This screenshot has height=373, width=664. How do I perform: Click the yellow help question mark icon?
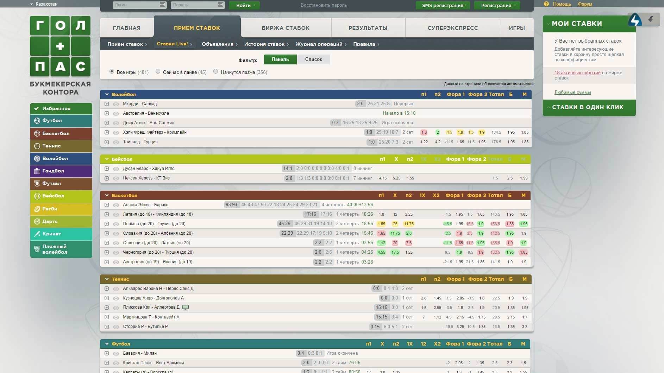(x=546, y=4)
